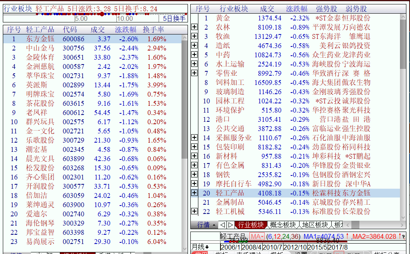Select stock 东方金钰 in the list

[92, 39]
